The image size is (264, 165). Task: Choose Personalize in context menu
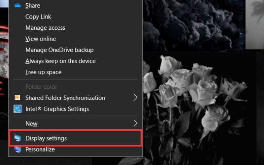[76, 149]
